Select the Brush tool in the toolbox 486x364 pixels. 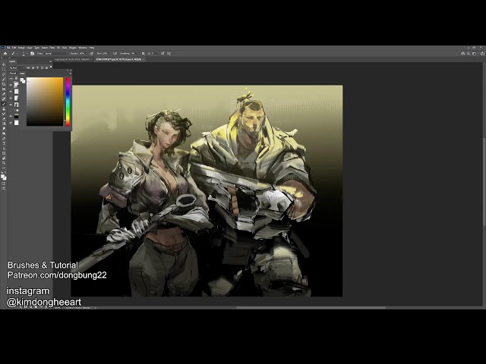4,104
